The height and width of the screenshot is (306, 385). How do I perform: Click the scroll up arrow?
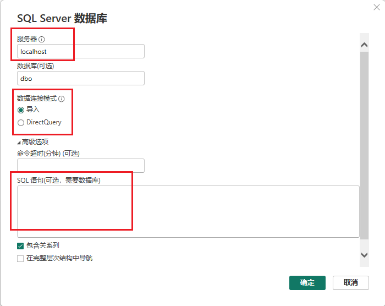[x=364, y=45]
